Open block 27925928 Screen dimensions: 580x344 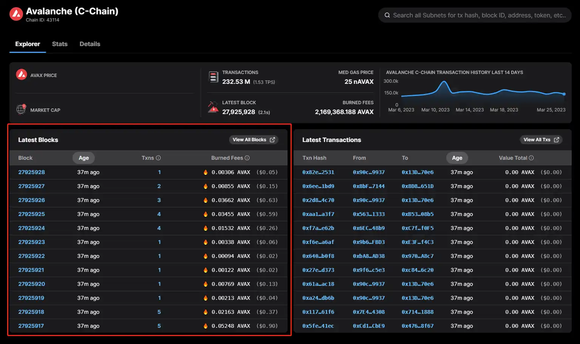pos(31,172)
